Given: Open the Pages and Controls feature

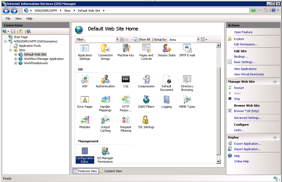Looking at the screenshot, I should coord(146,52).
